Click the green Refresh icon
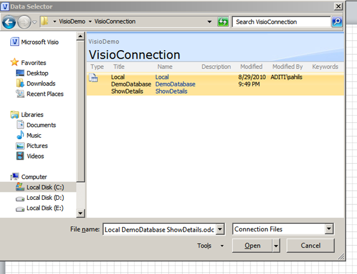Screen dimensions: 357x274 (223, 22)
